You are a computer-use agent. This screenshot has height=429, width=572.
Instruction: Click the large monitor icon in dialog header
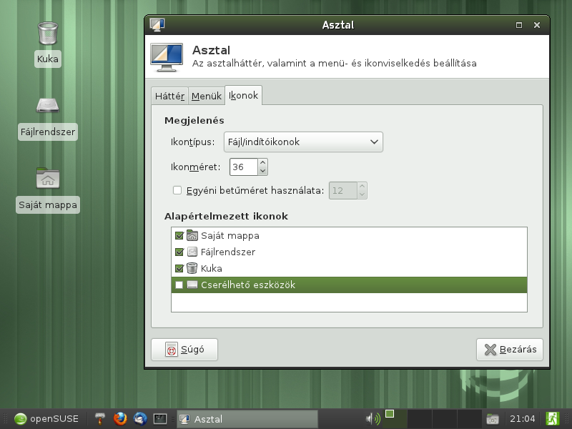pyautogui.click(x=167, y=57)
